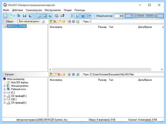Open the Помощь menu
The width and height of the screenshot is (166, 124).
pyautogui.click(x=80, y=10)
